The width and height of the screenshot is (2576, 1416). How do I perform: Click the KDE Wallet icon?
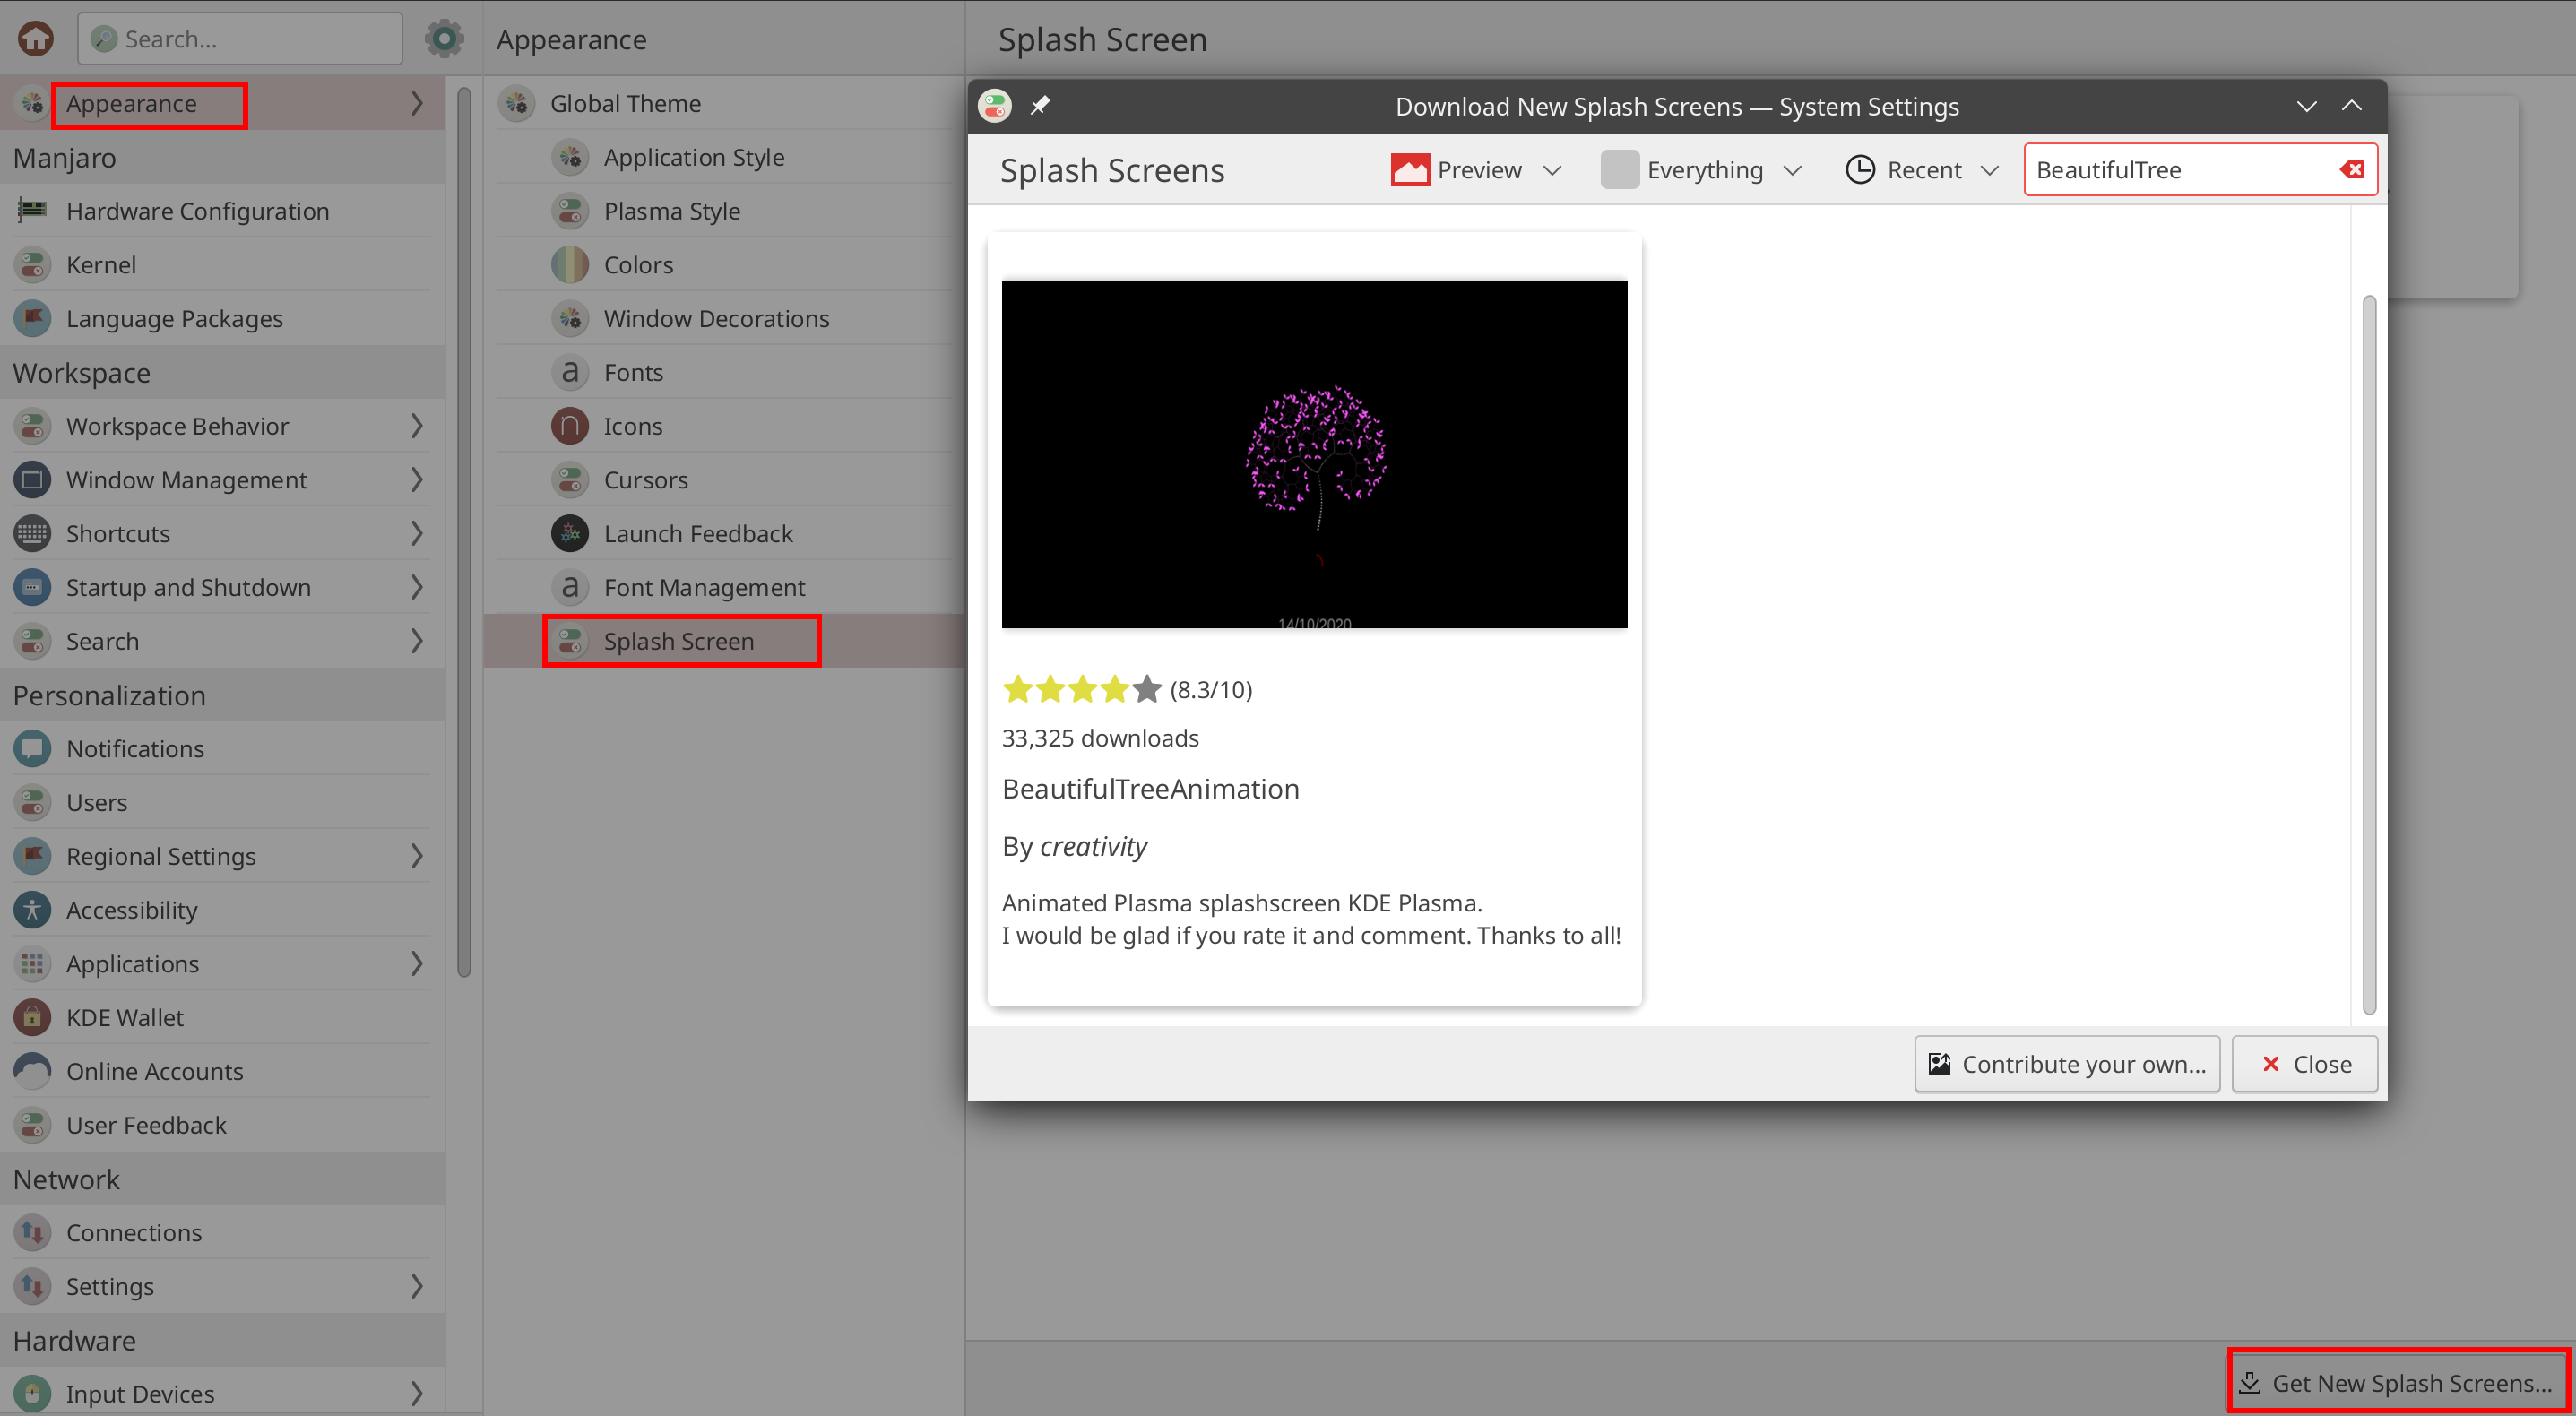[32, 1017]
